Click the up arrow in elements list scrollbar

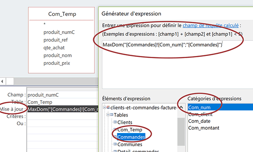click(x=181, y=107)
